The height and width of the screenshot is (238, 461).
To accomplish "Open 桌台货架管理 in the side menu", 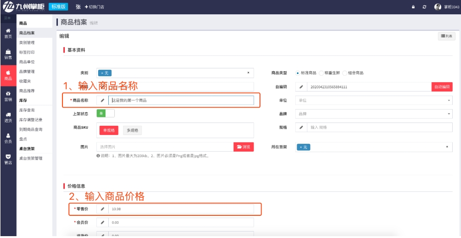I will (x=31, y=158).
